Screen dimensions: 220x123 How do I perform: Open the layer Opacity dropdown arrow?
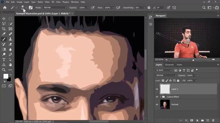(x=196, y=76)
